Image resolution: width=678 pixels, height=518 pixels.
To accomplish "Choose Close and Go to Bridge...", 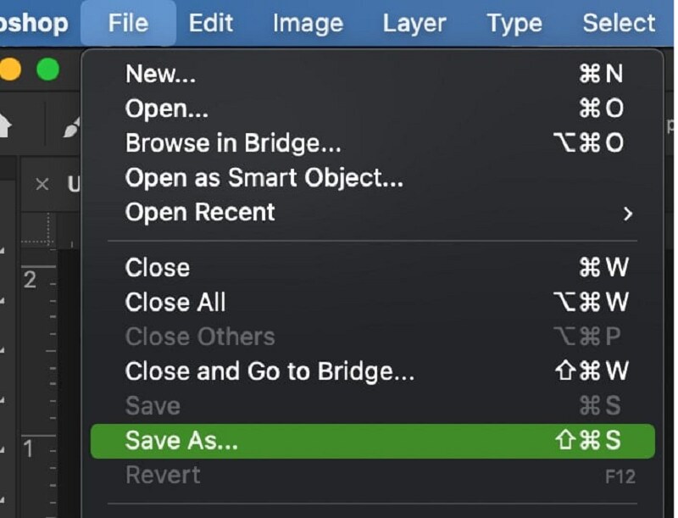I will pos(270,371).
